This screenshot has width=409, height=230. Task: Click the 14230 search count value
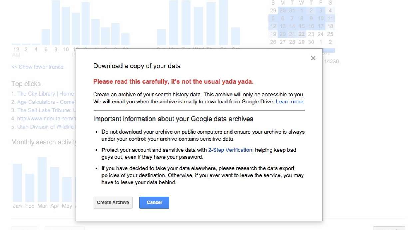[x=331, y=62]
